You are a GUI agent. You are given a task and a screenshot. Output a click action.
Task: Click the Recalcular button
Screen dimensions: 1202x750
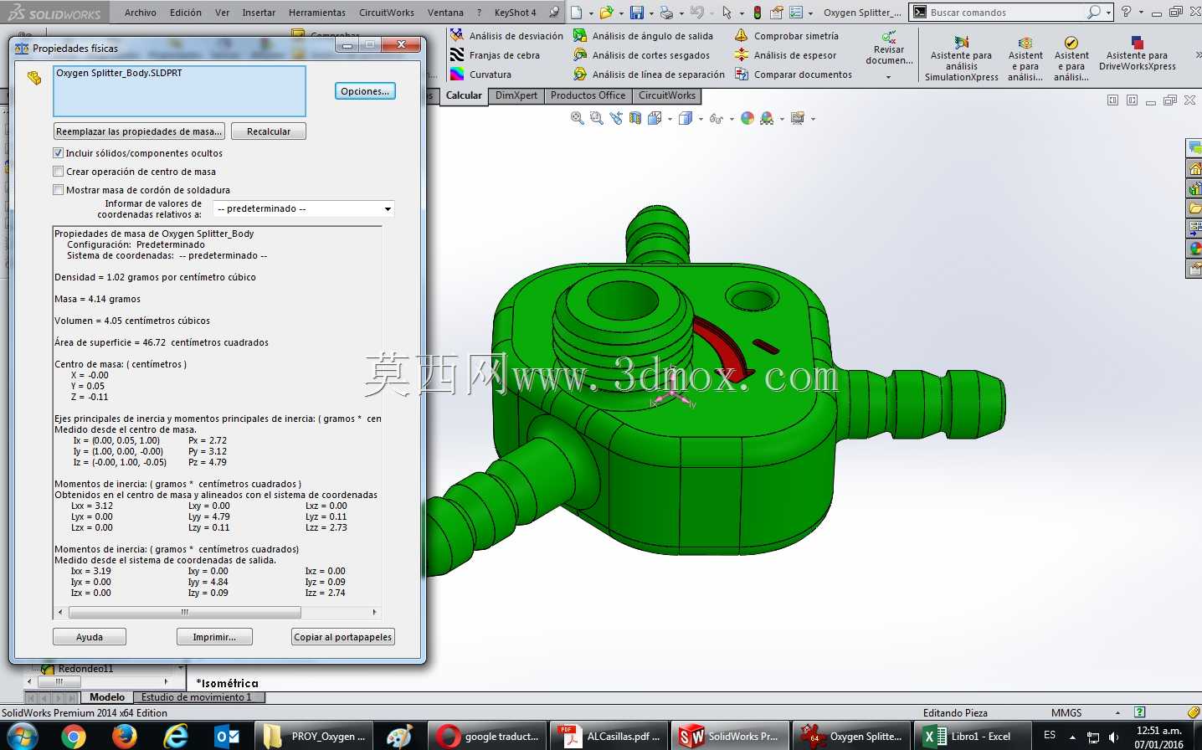[269, 131]
